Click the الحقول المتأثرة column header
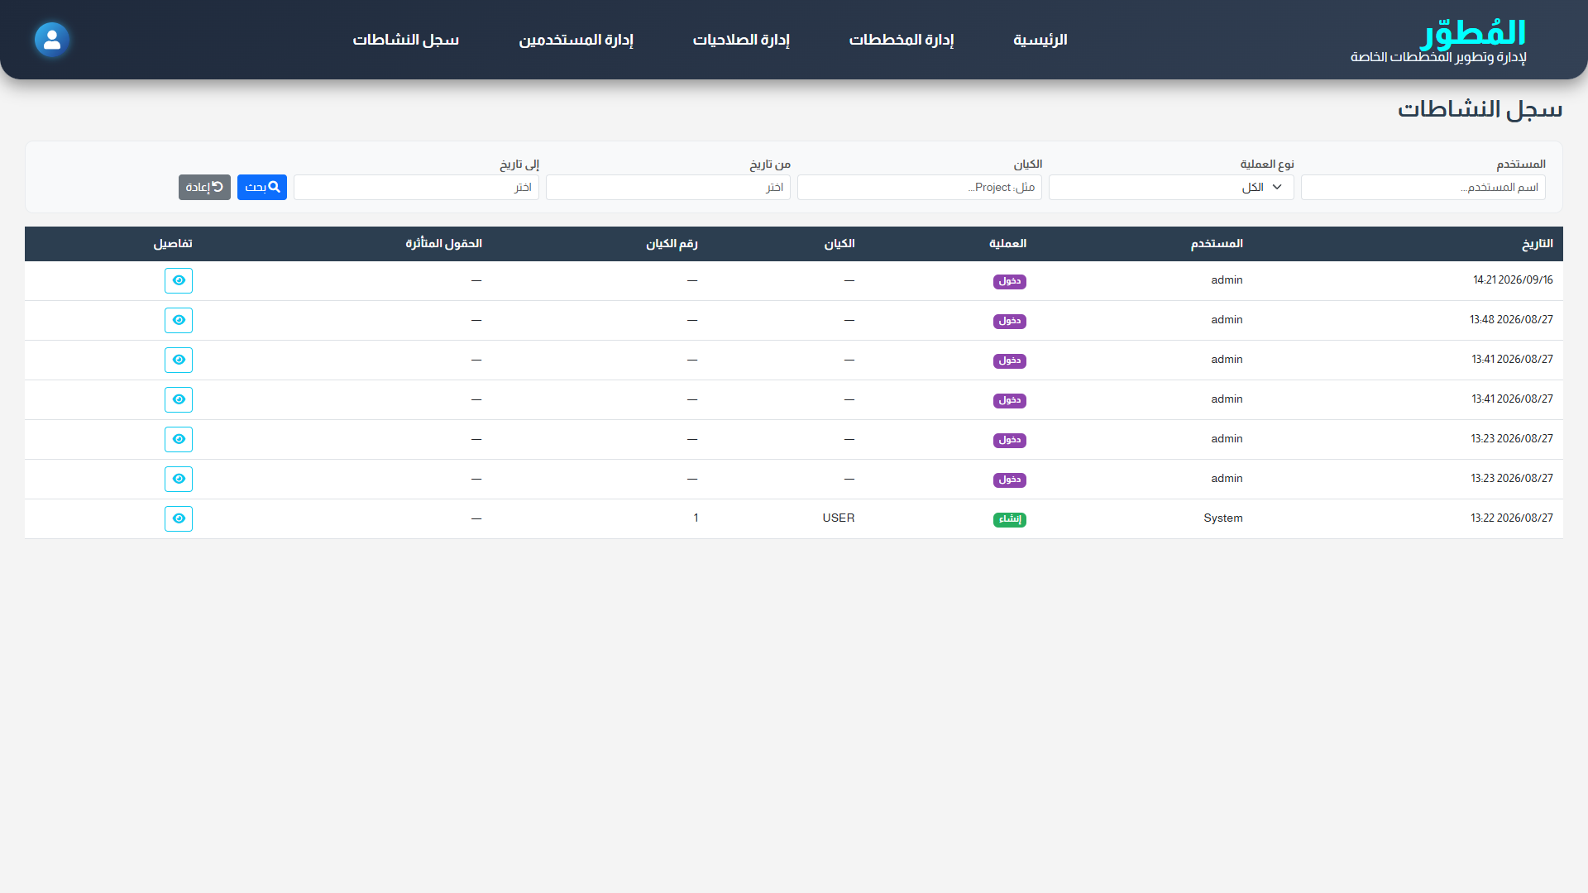The height and width of the screenshot is (893, 1588). pyautogui.click(x=443, y=244)
